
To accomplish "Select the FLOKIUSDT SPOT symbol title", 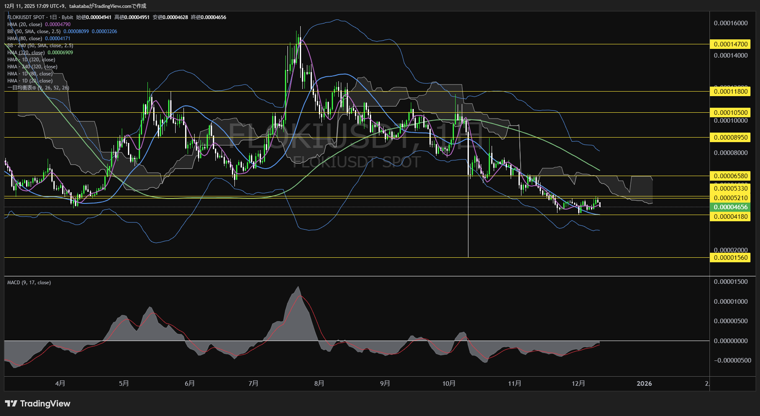I will pyautogui.click(x=26, y=17).
